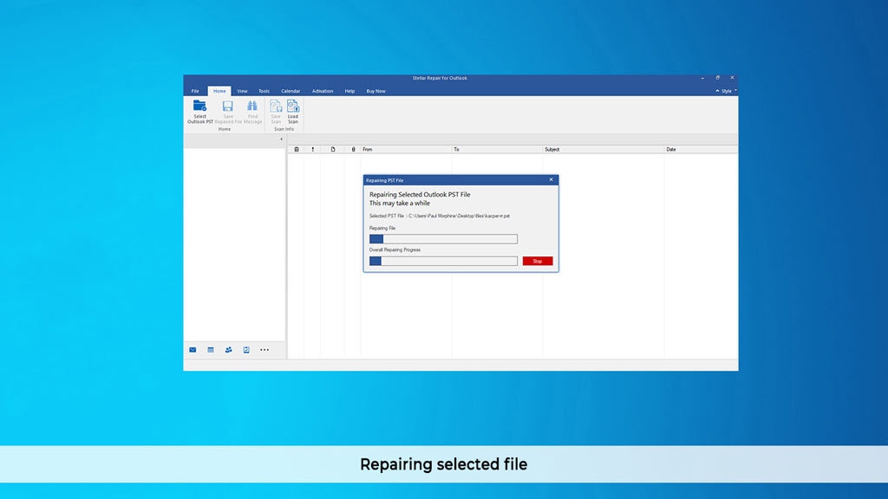This screenshot has width=888, height=499.
Task: Open the File menu
Action: pyautogui.click(x=195, y=91)
